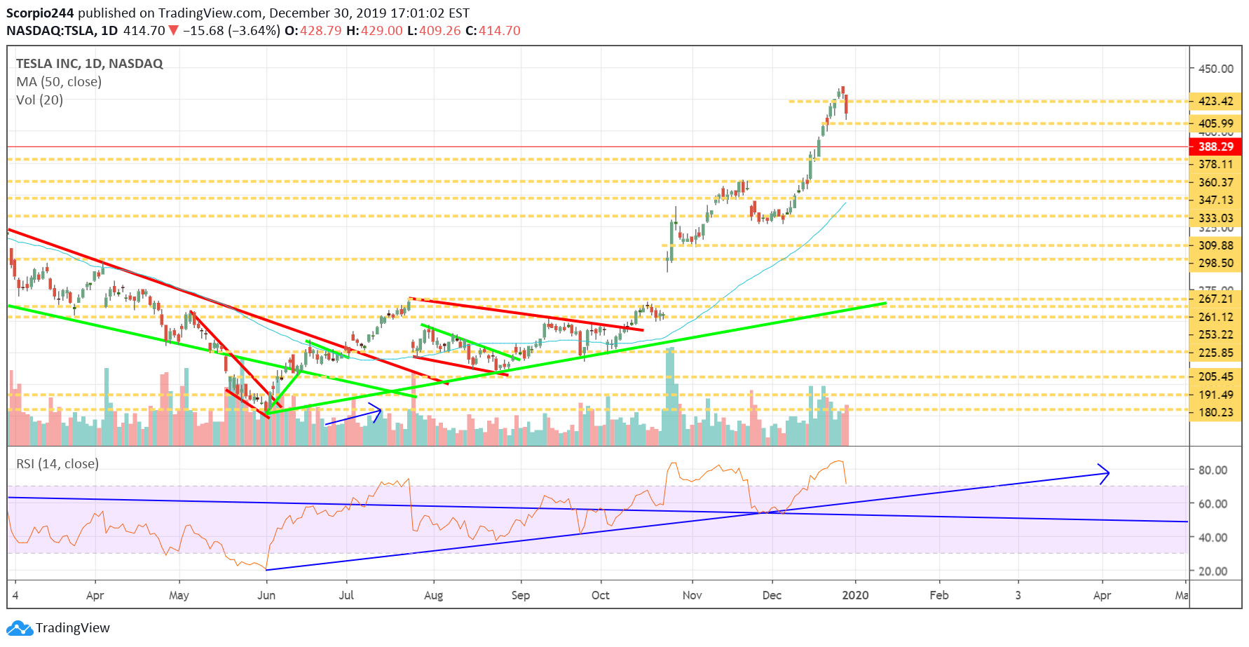Click the 267.21 price level label
The height and width of the screenshot is (647, 1249).
1215,299
